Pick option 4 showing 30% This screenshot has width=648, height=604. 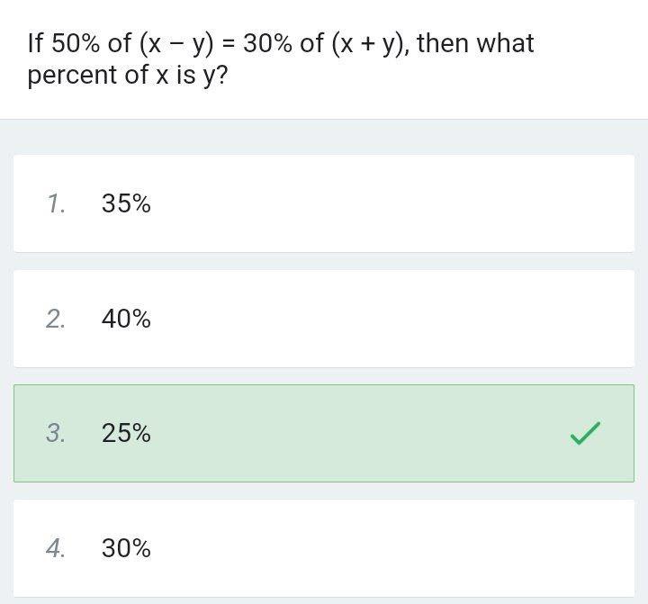tap(323, 547)
